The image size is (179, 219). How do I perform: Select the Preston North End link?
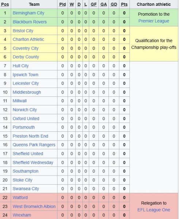point(30,136)
